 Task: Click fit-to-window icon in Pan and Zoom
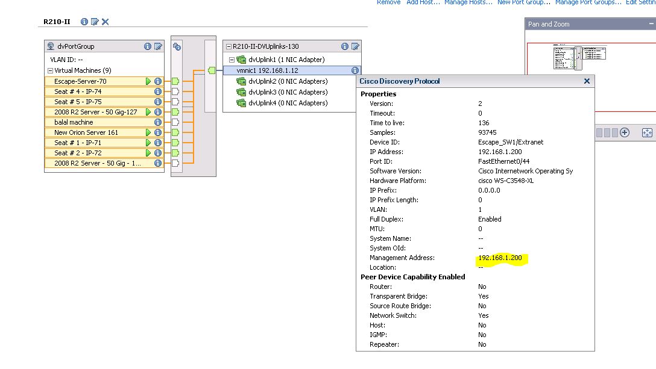click(647, 133)
